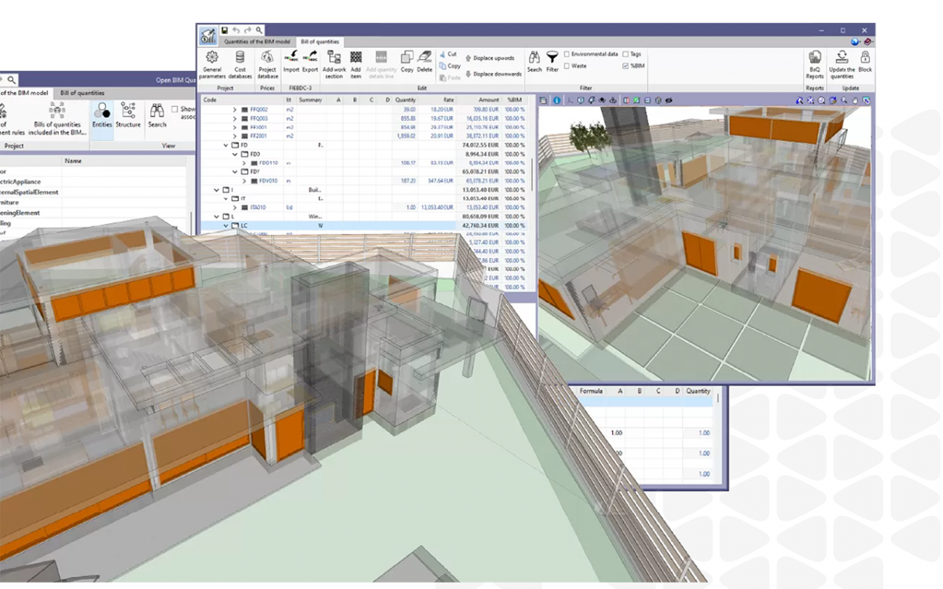Click the Amount column header

click(x=489, y=100)
